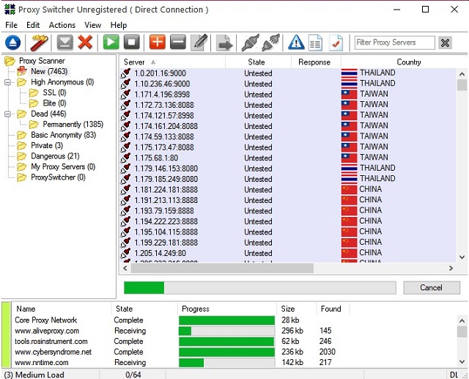Edit proxy with the pencil icon
Screen dimensions: 469x379
(x=199, y=43)
